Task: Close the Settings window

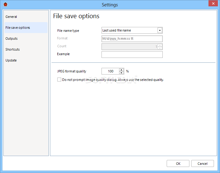Action: 213,4
